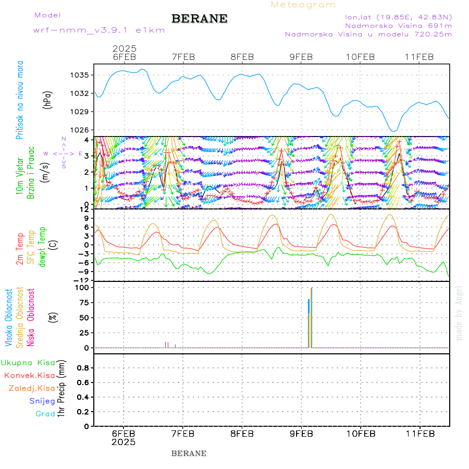Click the 100 percent cloudiness tick label

[82, 288]
